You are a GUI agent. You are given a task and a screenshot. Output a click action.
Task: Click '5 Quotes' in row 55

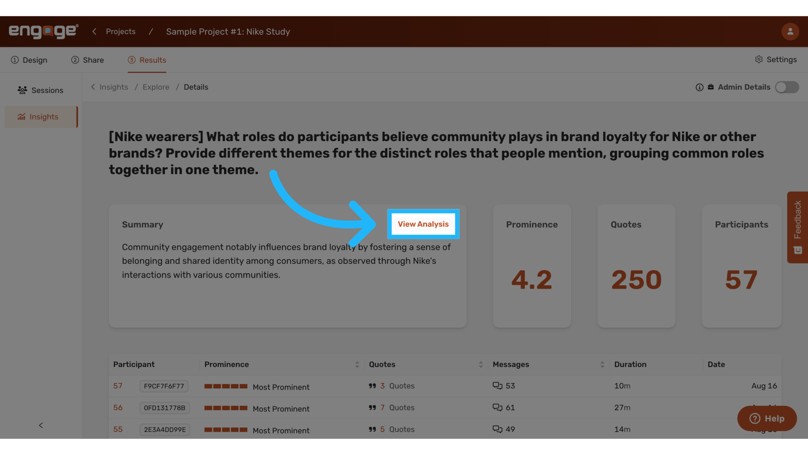(397, 429)
